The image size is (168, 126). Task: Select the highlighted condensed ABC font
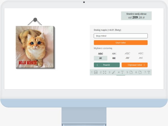(100, 58)
